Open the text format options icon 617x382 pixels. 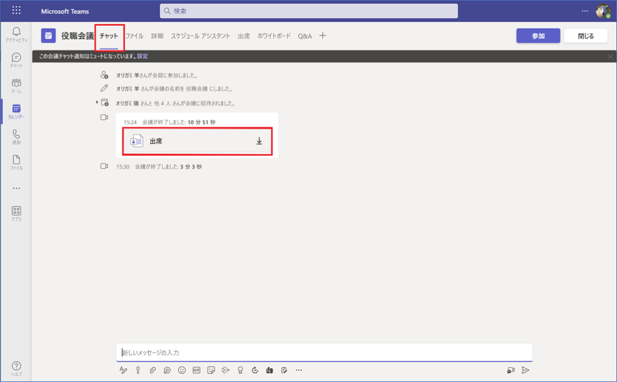[x=124, y=370]
